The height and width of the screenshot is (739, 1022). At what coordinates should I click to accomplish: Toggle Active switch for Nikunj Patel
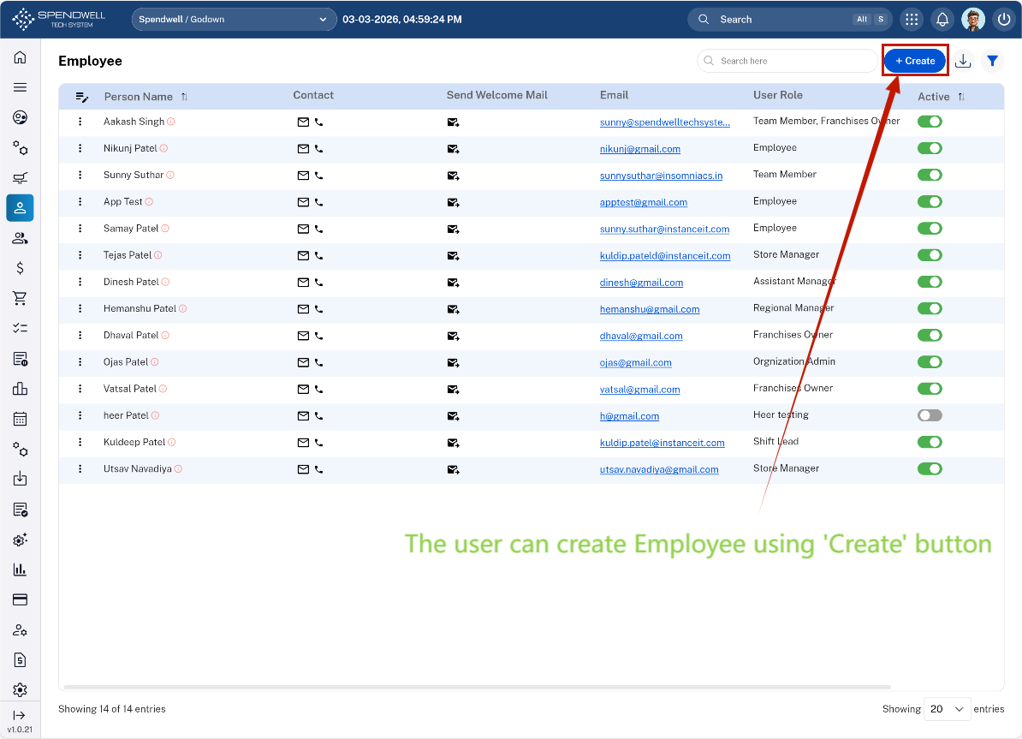click(930, 148)
